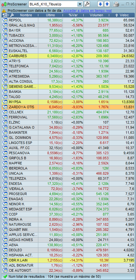Select the TELEFONICA row name

coord(19,66)
